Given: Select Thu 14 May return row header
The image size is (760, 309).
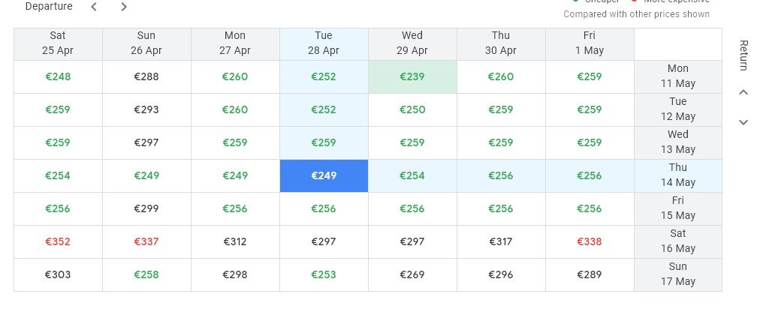Looking at the screenshot, I should (x=678, y=175).
